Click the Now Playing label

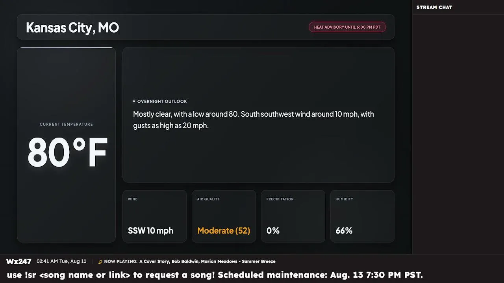121,261
